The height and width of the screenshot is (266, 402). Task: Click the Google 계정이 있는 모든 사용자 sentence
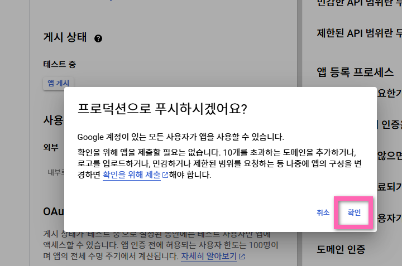point(180,137)
